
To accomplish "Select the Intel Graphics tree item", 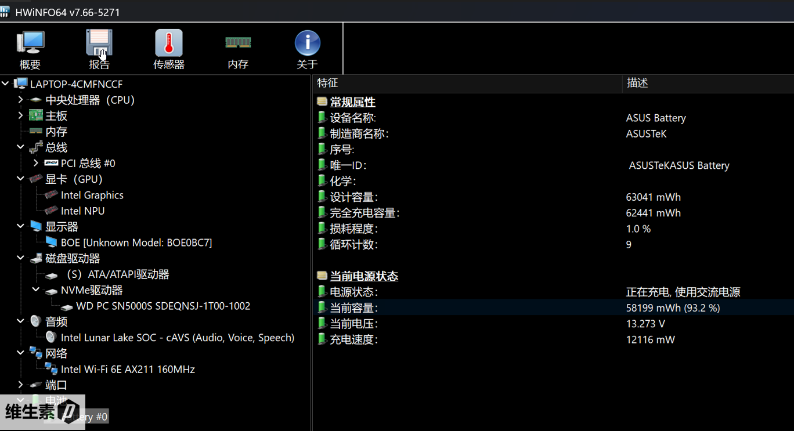I will (92, 195).
